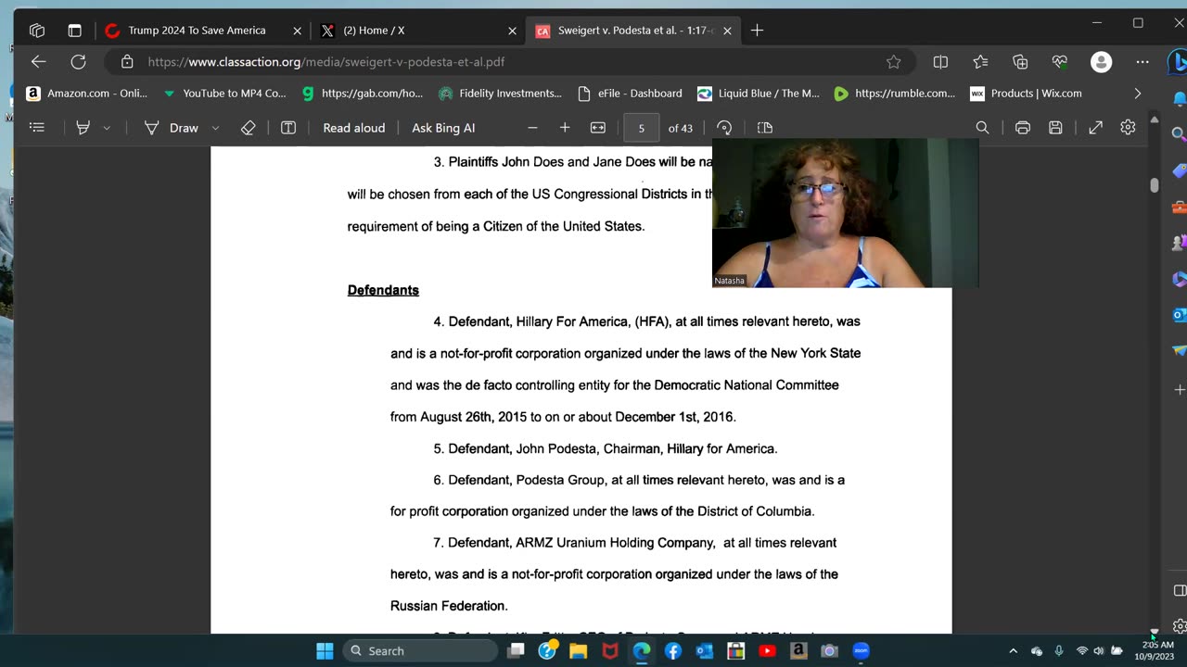Viewport: 1187px width, 667px height.
Task: Close the Home / X tab
Action: [x=512, y=31]
